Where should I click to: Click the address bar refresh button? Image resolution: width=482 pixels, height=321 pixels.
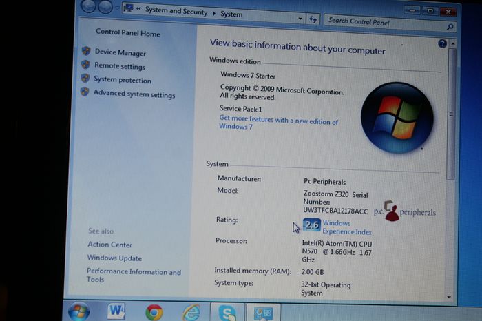[313, 20]
